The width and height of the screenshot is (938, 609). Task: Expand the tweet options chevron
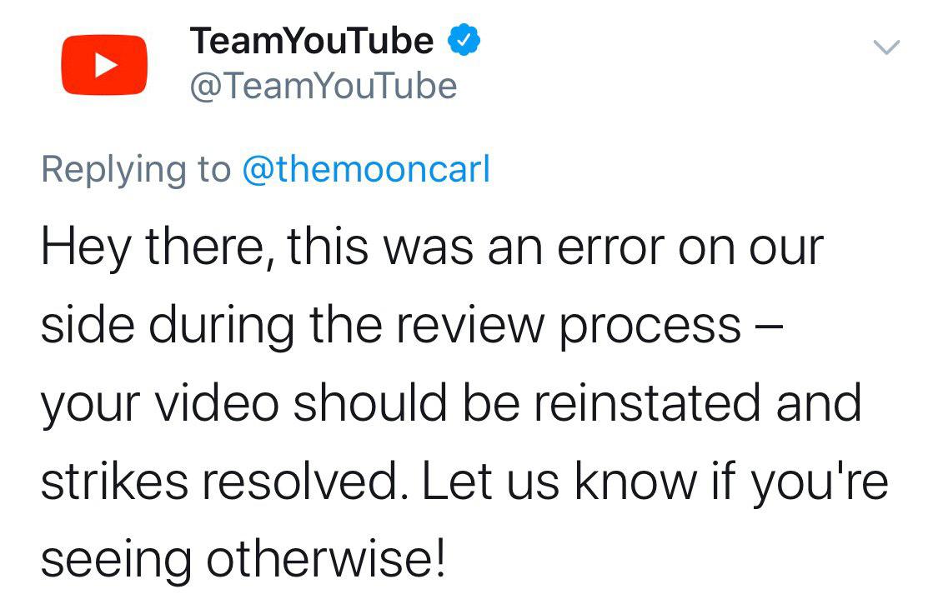click(x=886, y=47)
